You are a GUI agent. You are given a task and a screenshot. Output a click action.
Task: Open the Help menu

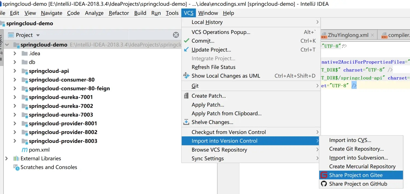[x=229, y=13]
